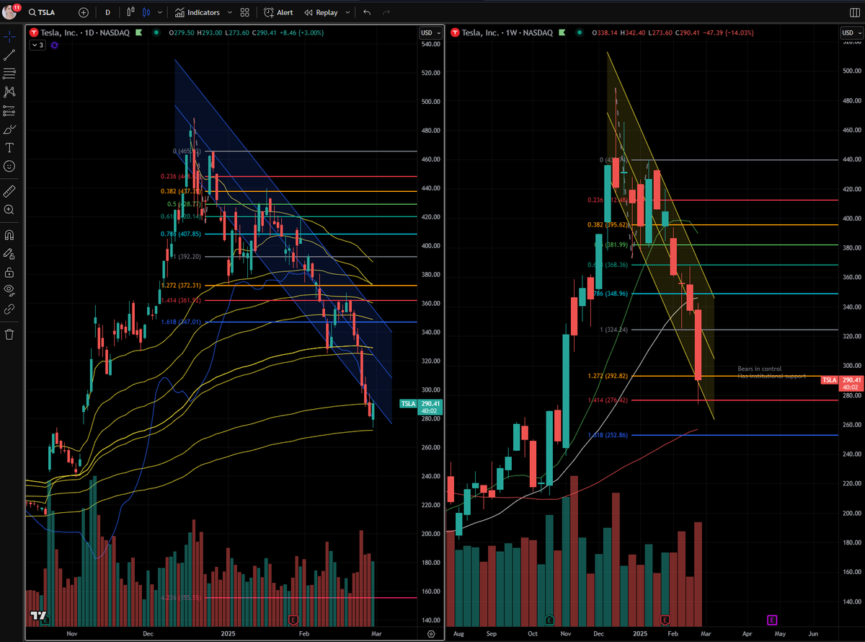The image size is (865, 642).
Task: Open the user profile avatar menu
Action: tap(10, 12)
